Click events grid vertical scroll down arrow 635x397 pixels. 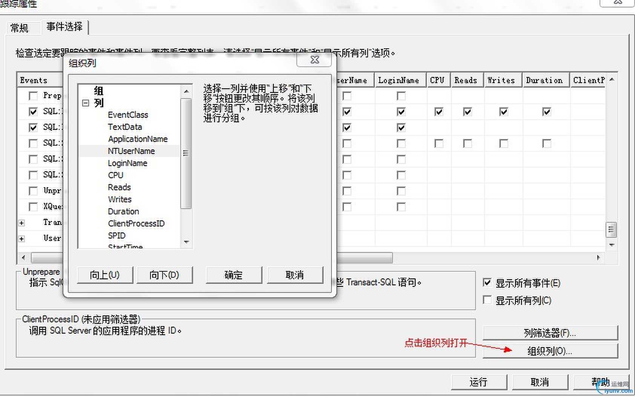point(612,245)
